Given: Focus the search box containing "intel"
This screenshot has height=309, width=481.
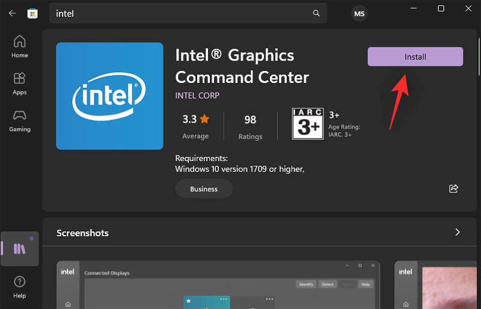Looking at the screenshot, I should pos(180,13).
